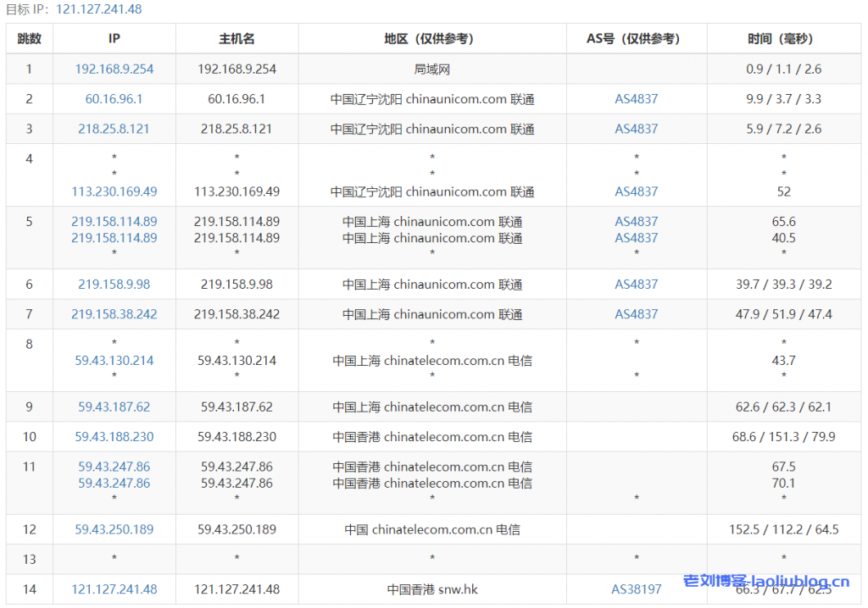Click the AS38197 link in hop 14

click(x=637, y=589)
